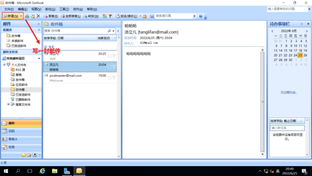Toggle category box on the 20:25 message

point(109,56)
